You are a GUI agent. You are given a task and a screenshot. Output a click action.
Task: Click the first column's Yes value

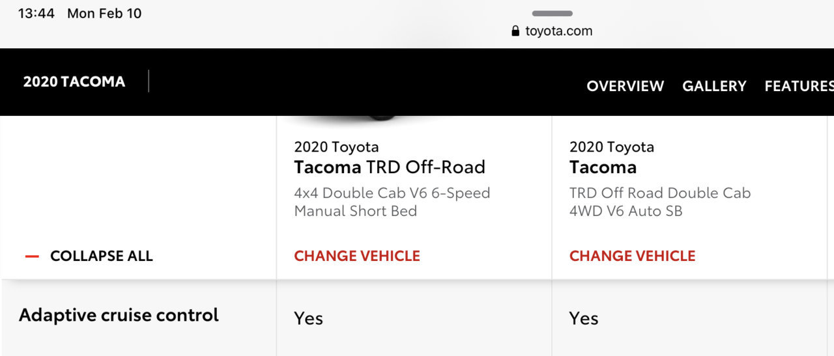pyautogui.click(x=309, y=318)
